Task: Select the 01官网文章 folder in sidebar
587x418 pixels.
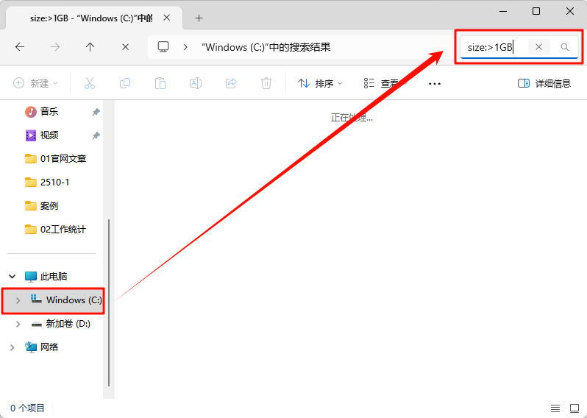Action: (x=63, y=158)
